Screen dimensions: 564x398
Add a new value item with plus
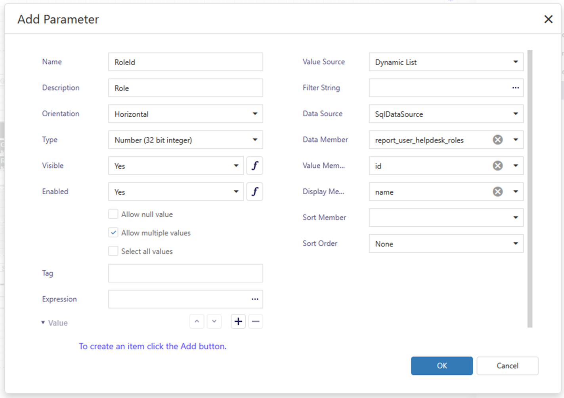[238, 322]
